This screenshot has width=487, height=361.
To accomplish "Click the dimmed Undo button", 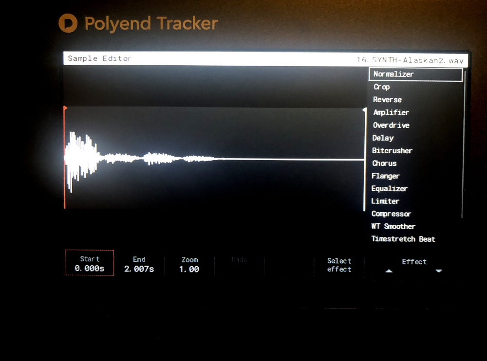I will click(x=240, y=260).
